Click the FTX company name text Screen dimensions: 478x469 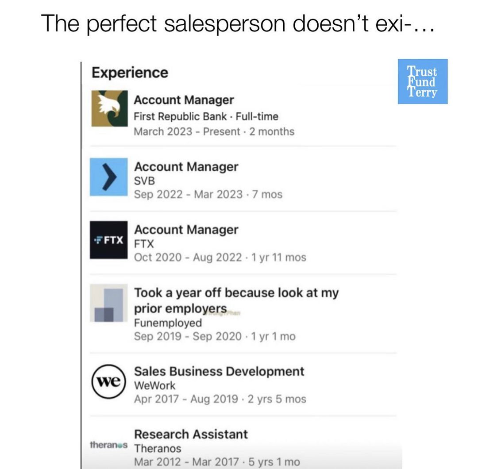tap(144, 244)
